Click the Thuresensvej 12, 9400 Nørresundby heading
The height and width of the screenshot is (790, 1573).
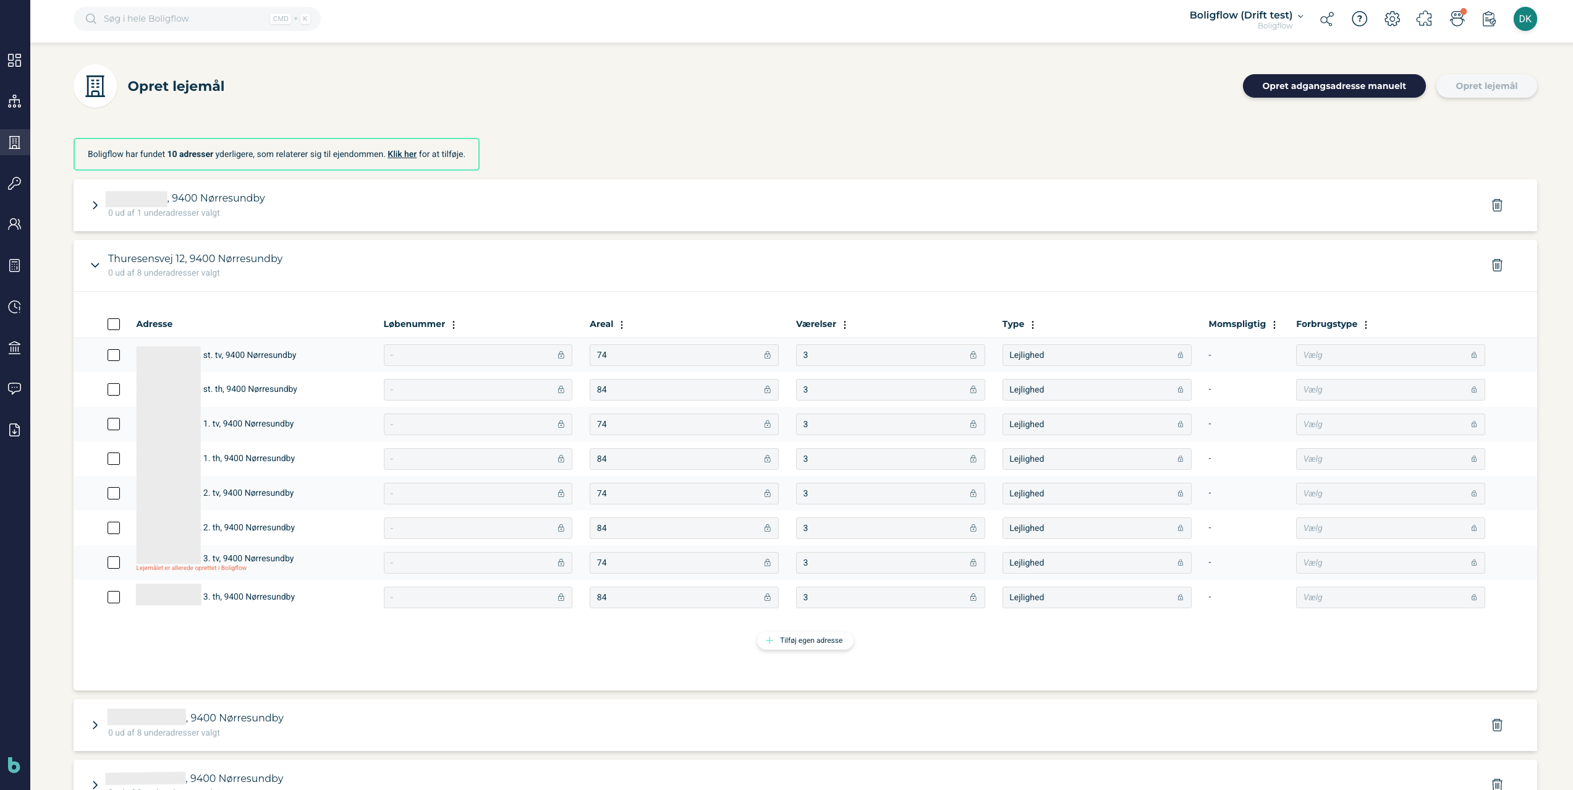(x=195, y=258)
